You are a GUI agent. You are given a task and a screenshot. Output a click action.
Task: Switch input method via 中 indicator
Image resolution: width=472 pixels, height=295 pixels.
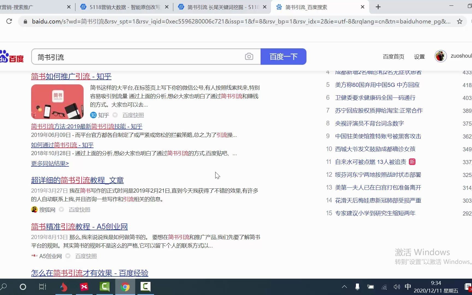coord(408,287)
